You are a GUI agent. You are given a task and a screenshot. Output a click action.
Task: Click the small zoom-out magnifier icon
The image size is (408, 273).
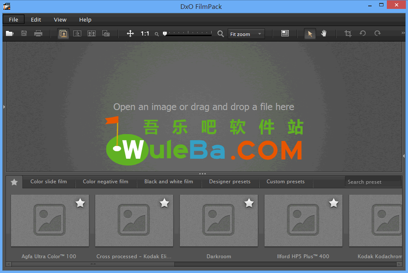coord(157,34)
